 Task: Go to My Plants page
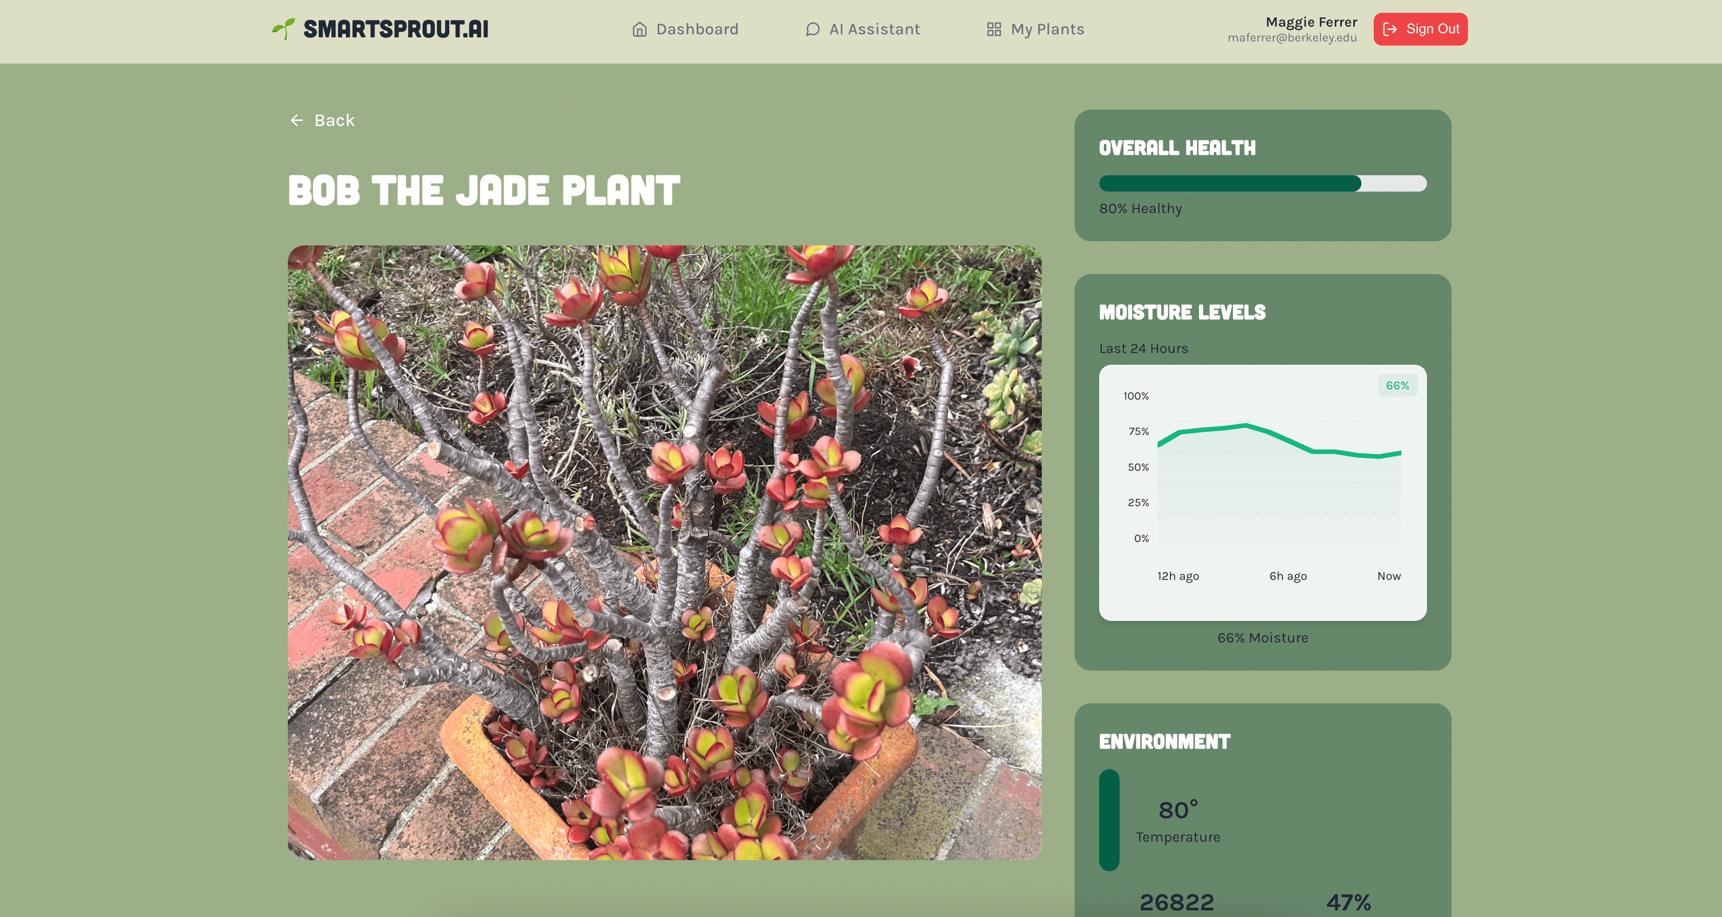click(1047, 29)
